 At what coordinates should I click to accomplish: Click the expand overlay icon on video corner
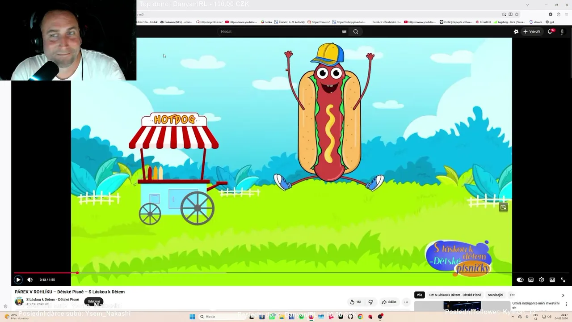click(503, 207)
